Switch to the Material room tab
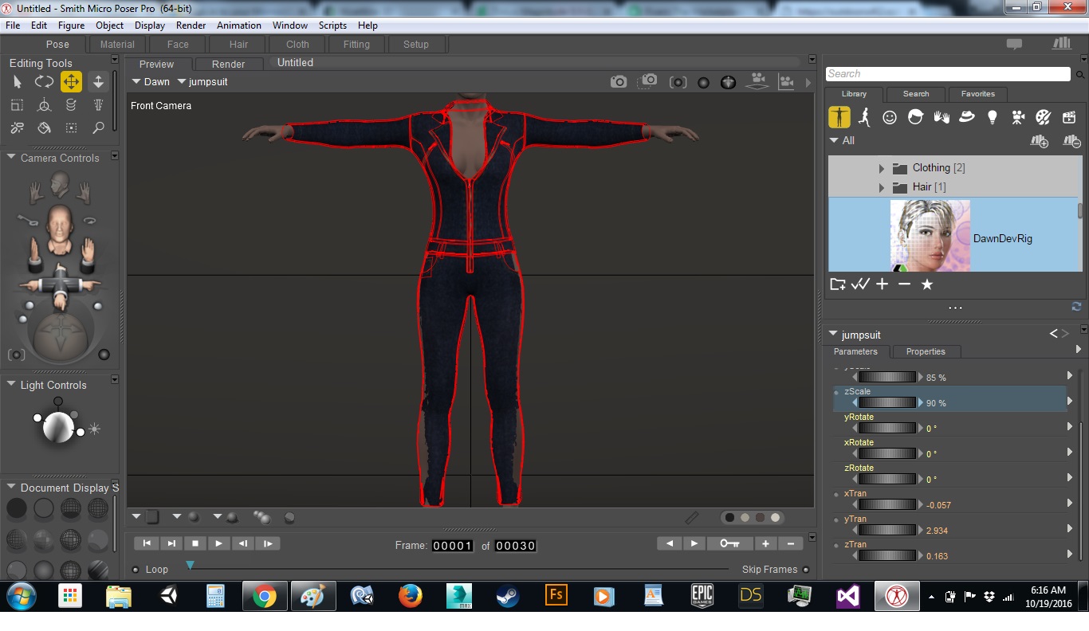The height and width of the screenshot is (631, 1089). 117,45
